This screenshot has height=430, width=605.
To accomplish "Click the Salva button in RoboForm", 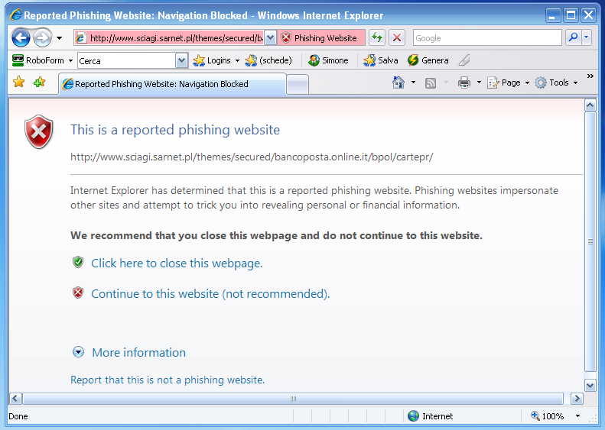I will click(381, 60).
